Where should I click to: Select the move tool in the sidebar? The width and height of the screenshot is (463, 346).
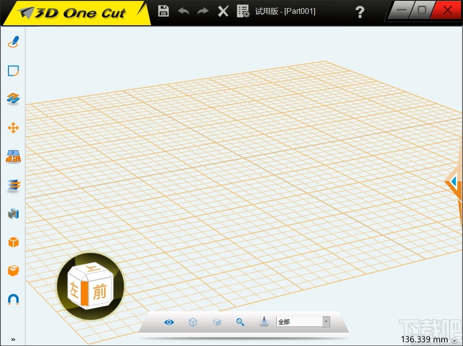(13, 127)
